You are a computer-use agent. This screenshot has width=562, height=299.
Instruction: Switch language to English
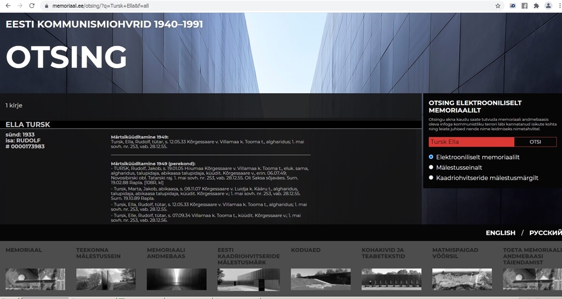[500, 233]
